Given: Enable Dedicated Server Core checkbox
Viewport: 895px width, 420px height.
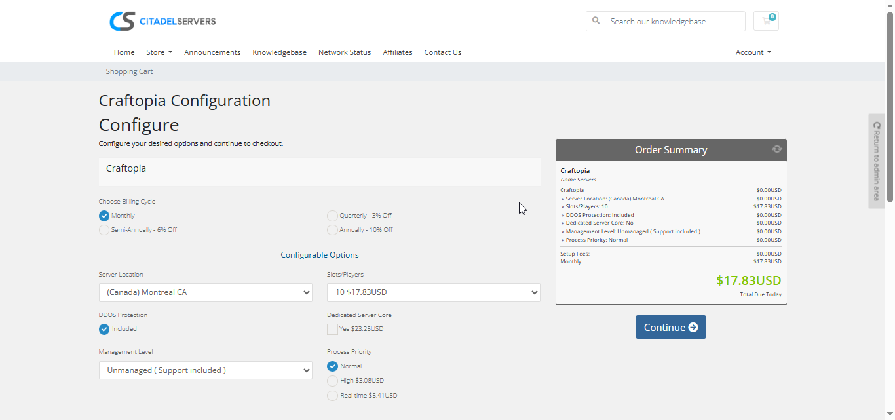Looking at the screenshot, I should pos(333,329).
